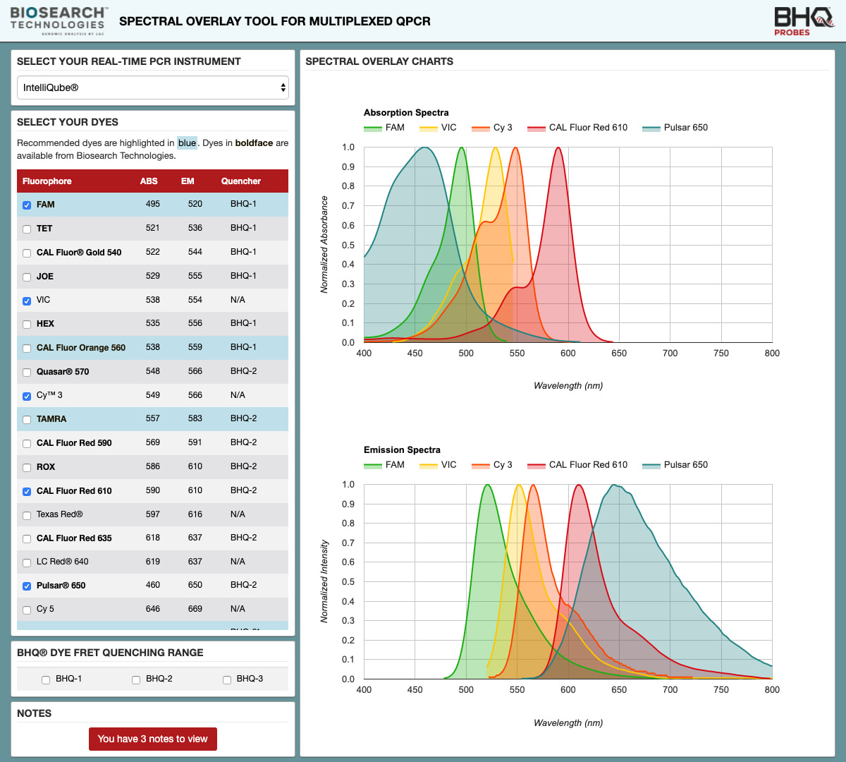Enable BHQ-3 quenching range checkbox
Viewport: 846px width, 762px height.
(x=227, y=680)
